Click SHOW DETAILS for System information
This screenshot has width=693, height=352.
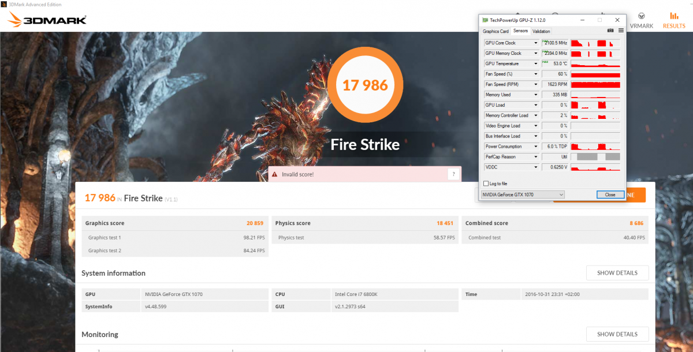click(x=617, y=273)
